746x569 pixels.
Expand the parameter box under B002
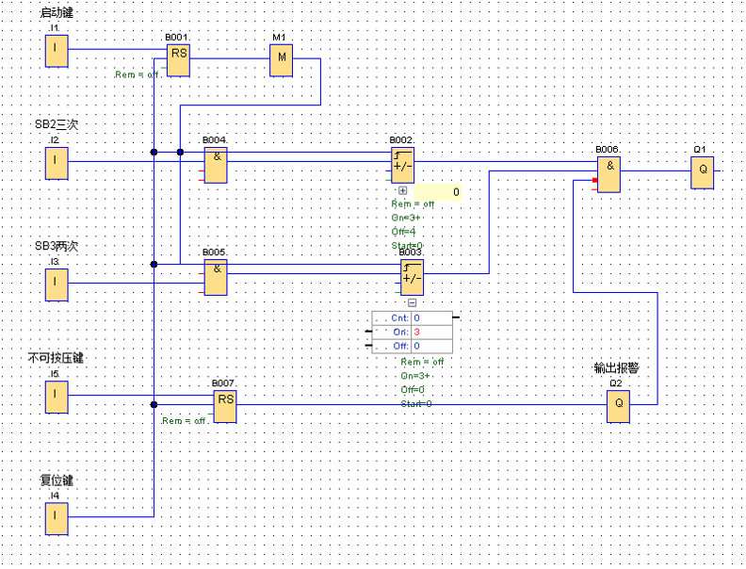click(403, 191)
